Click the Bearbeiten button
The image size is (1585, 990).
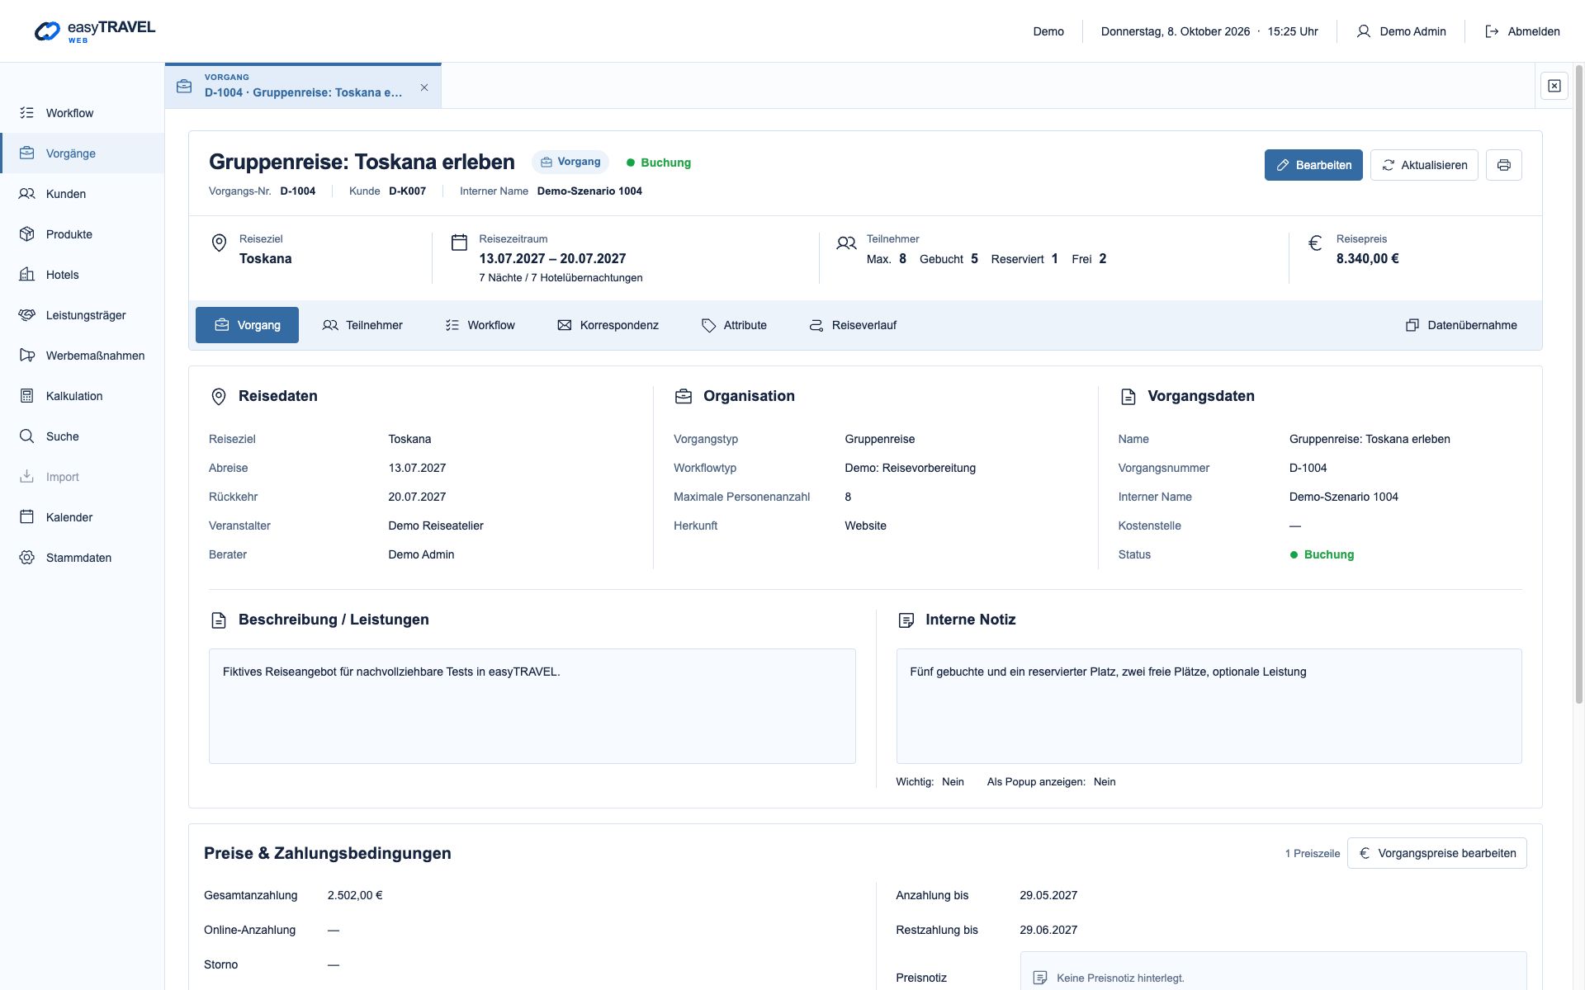click(x=1313, y=165)
